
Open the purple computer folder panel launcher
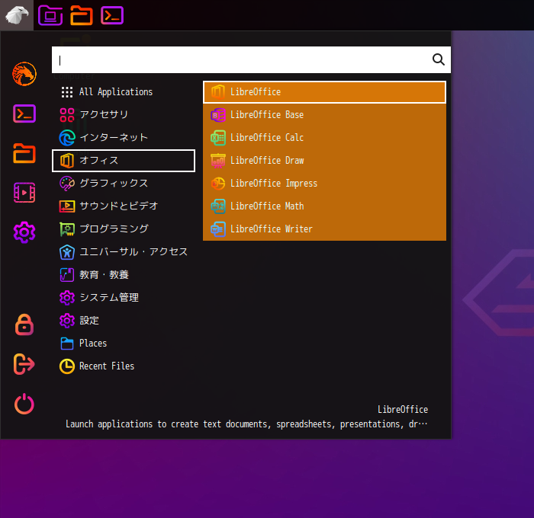pos(50,15)
